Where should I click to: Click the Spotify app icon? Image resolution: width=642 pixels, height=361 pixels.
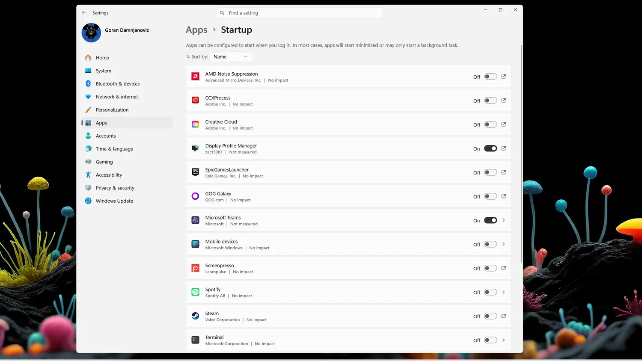(x=195, y=292)
